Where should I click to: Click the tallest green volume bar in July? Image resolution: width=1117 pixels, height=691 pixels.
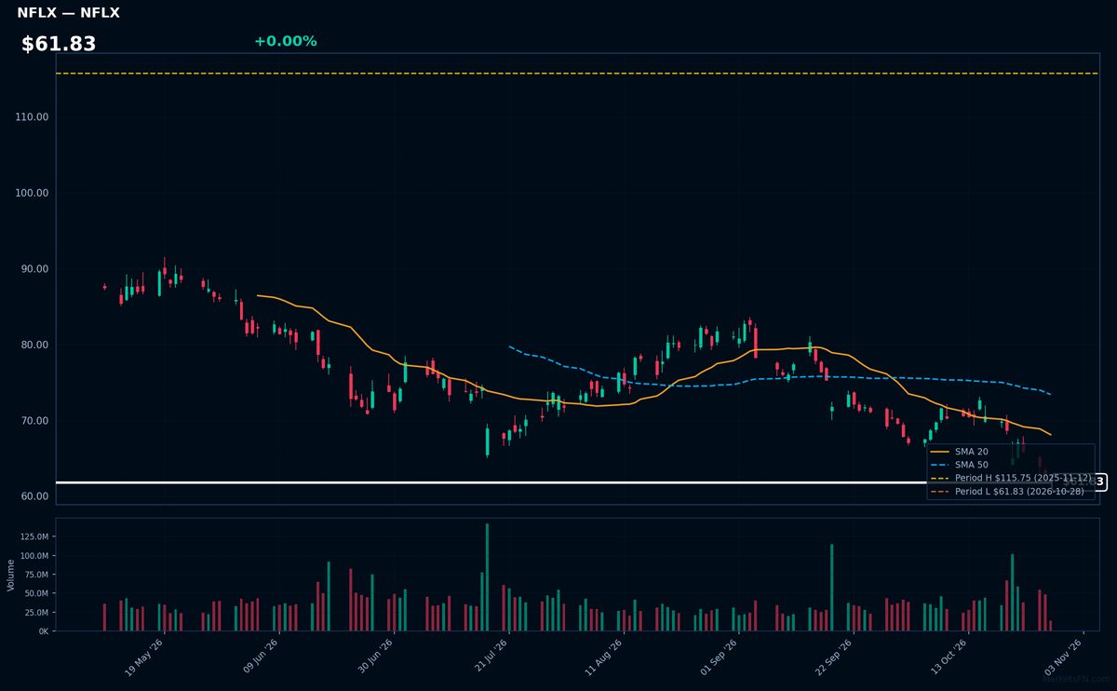point(487,577)
